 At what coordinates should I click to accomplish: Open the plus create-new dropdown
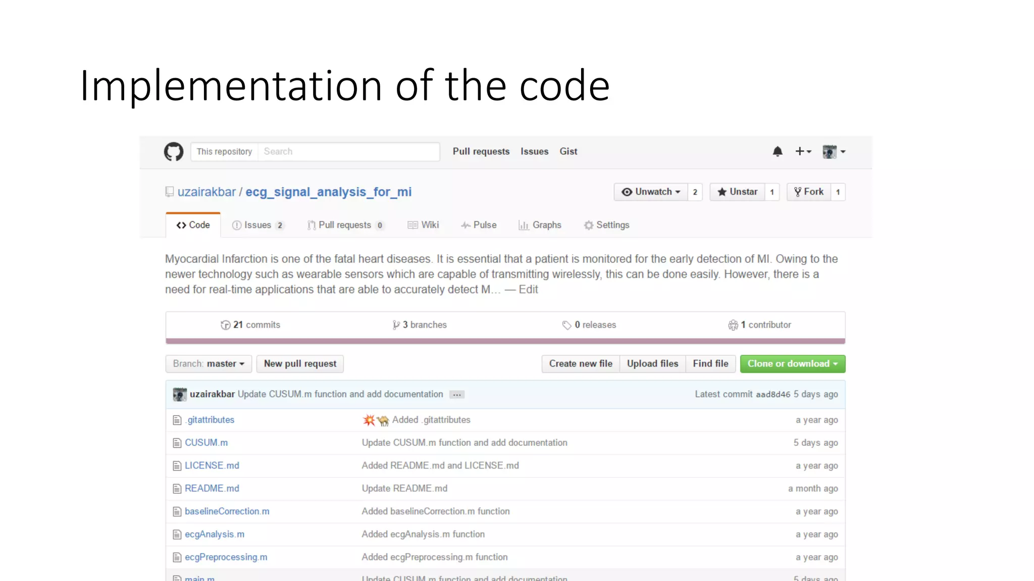pyautogui.click(x=803, y=151)
